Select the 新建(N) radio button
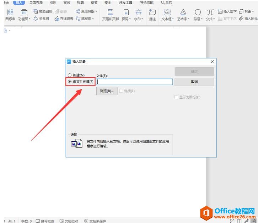This screenshot has height=223, width=258. (70, 75)
